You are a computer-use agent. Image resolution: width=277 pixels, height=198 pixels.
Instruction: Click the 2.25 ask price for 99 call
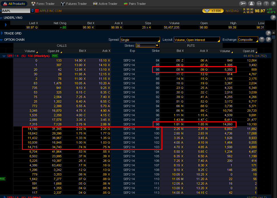coord(104,129)
